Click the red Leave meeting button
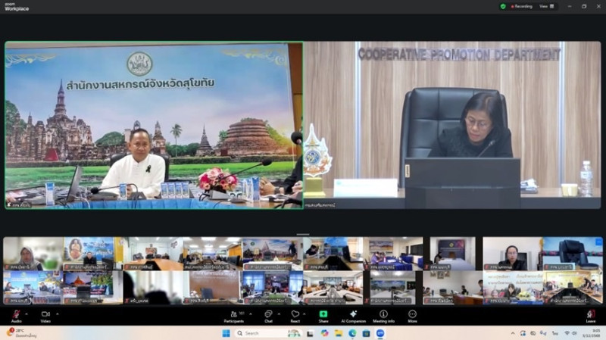Screen dimensions: 606x340 point(590,314)
